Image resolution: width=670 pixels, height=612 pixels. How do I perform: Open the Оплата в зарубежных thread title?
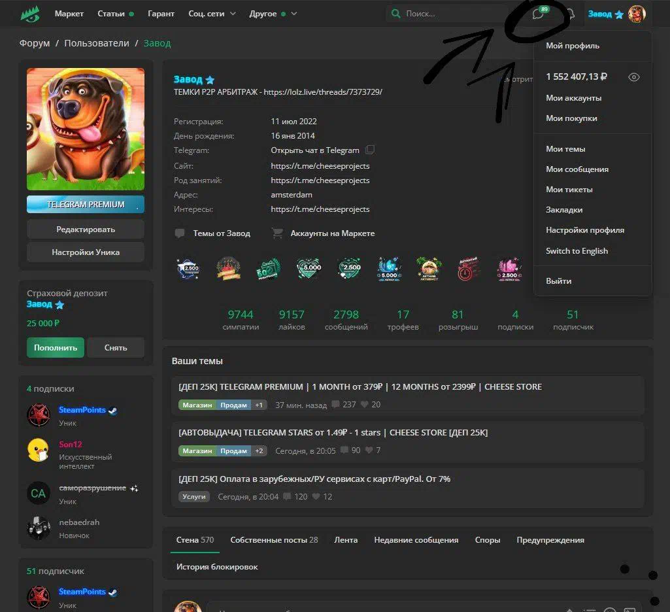point(314,479)
